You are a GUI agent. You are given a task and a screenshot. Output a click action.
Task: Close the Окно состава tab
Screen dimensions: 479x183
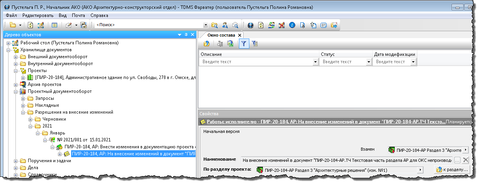[x=240, y=35]
